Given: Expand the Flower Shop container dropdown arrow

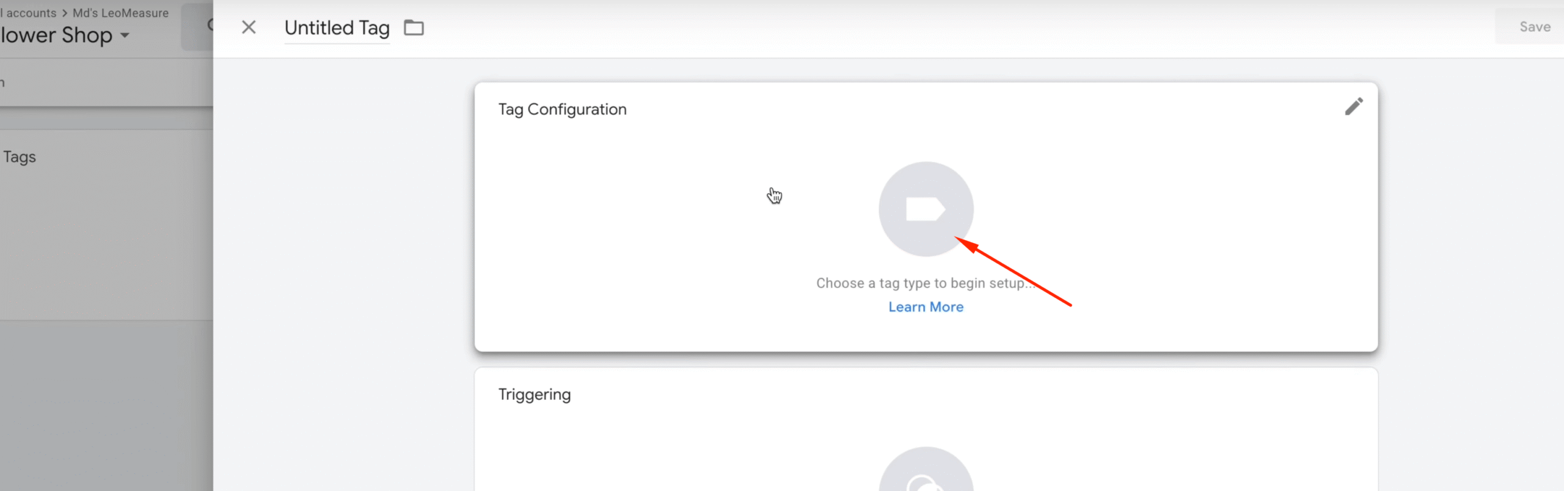Looking at the screenshot, I should point(125,35).
